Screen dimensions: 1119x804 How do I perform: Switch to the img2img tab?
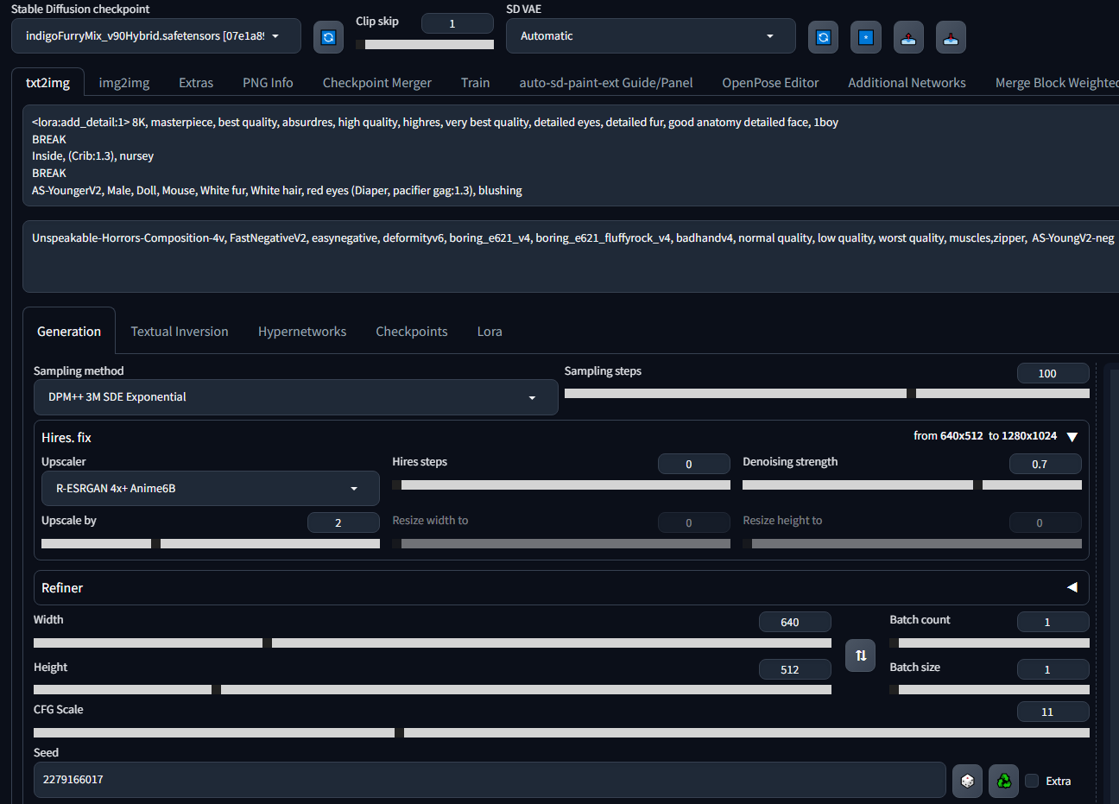coord(124,83)
